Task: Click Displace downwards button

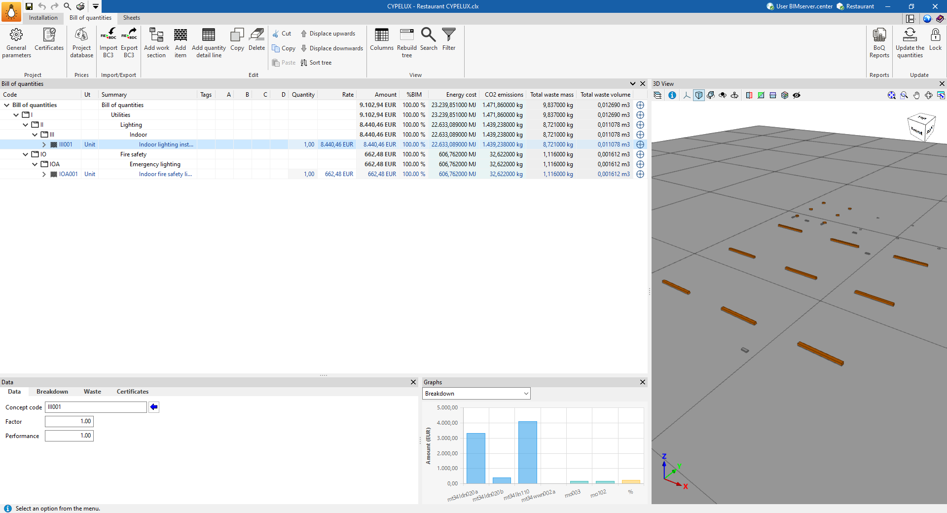Action: (x=331, y=48)
